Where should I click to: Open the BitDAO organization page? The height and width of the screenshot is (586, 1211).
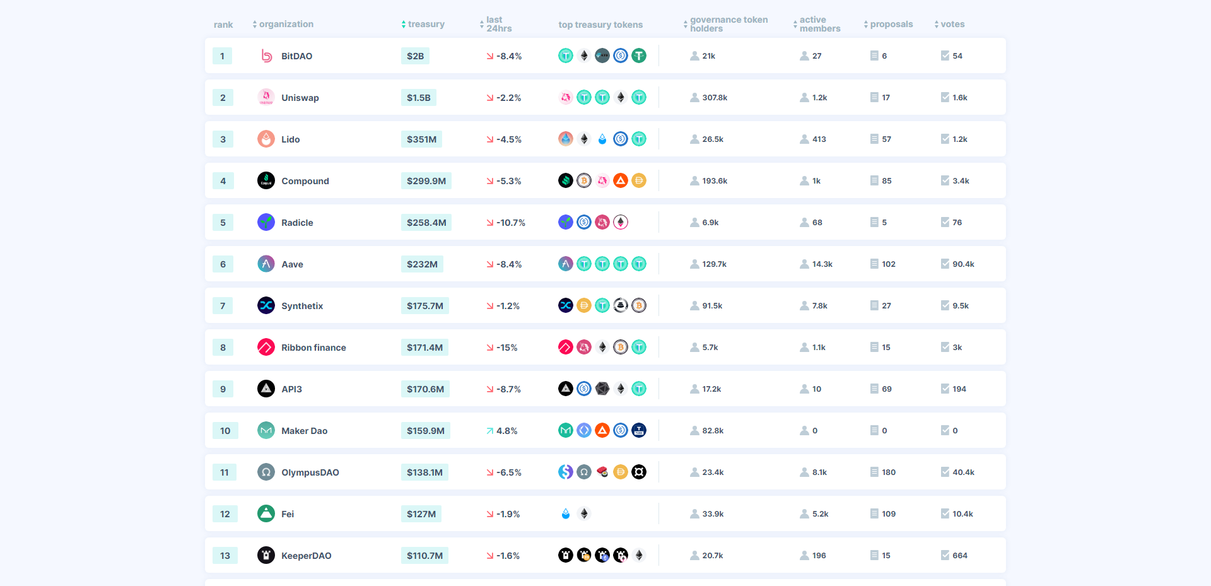(297, 56)
